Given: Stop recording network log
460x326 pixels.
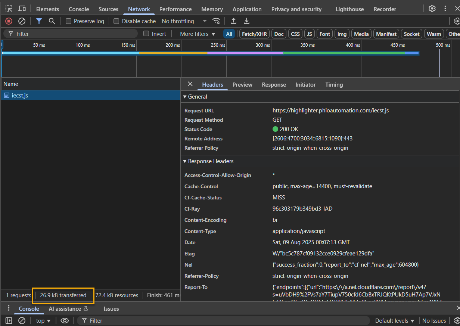Looking at the screenshot, I should [9, 21].
